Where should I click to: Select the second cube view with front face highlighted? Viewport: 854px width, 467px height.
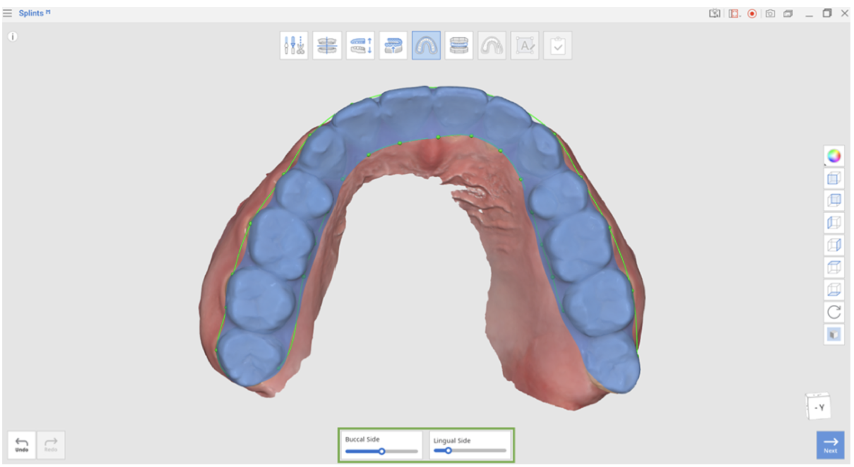(834, 200)
